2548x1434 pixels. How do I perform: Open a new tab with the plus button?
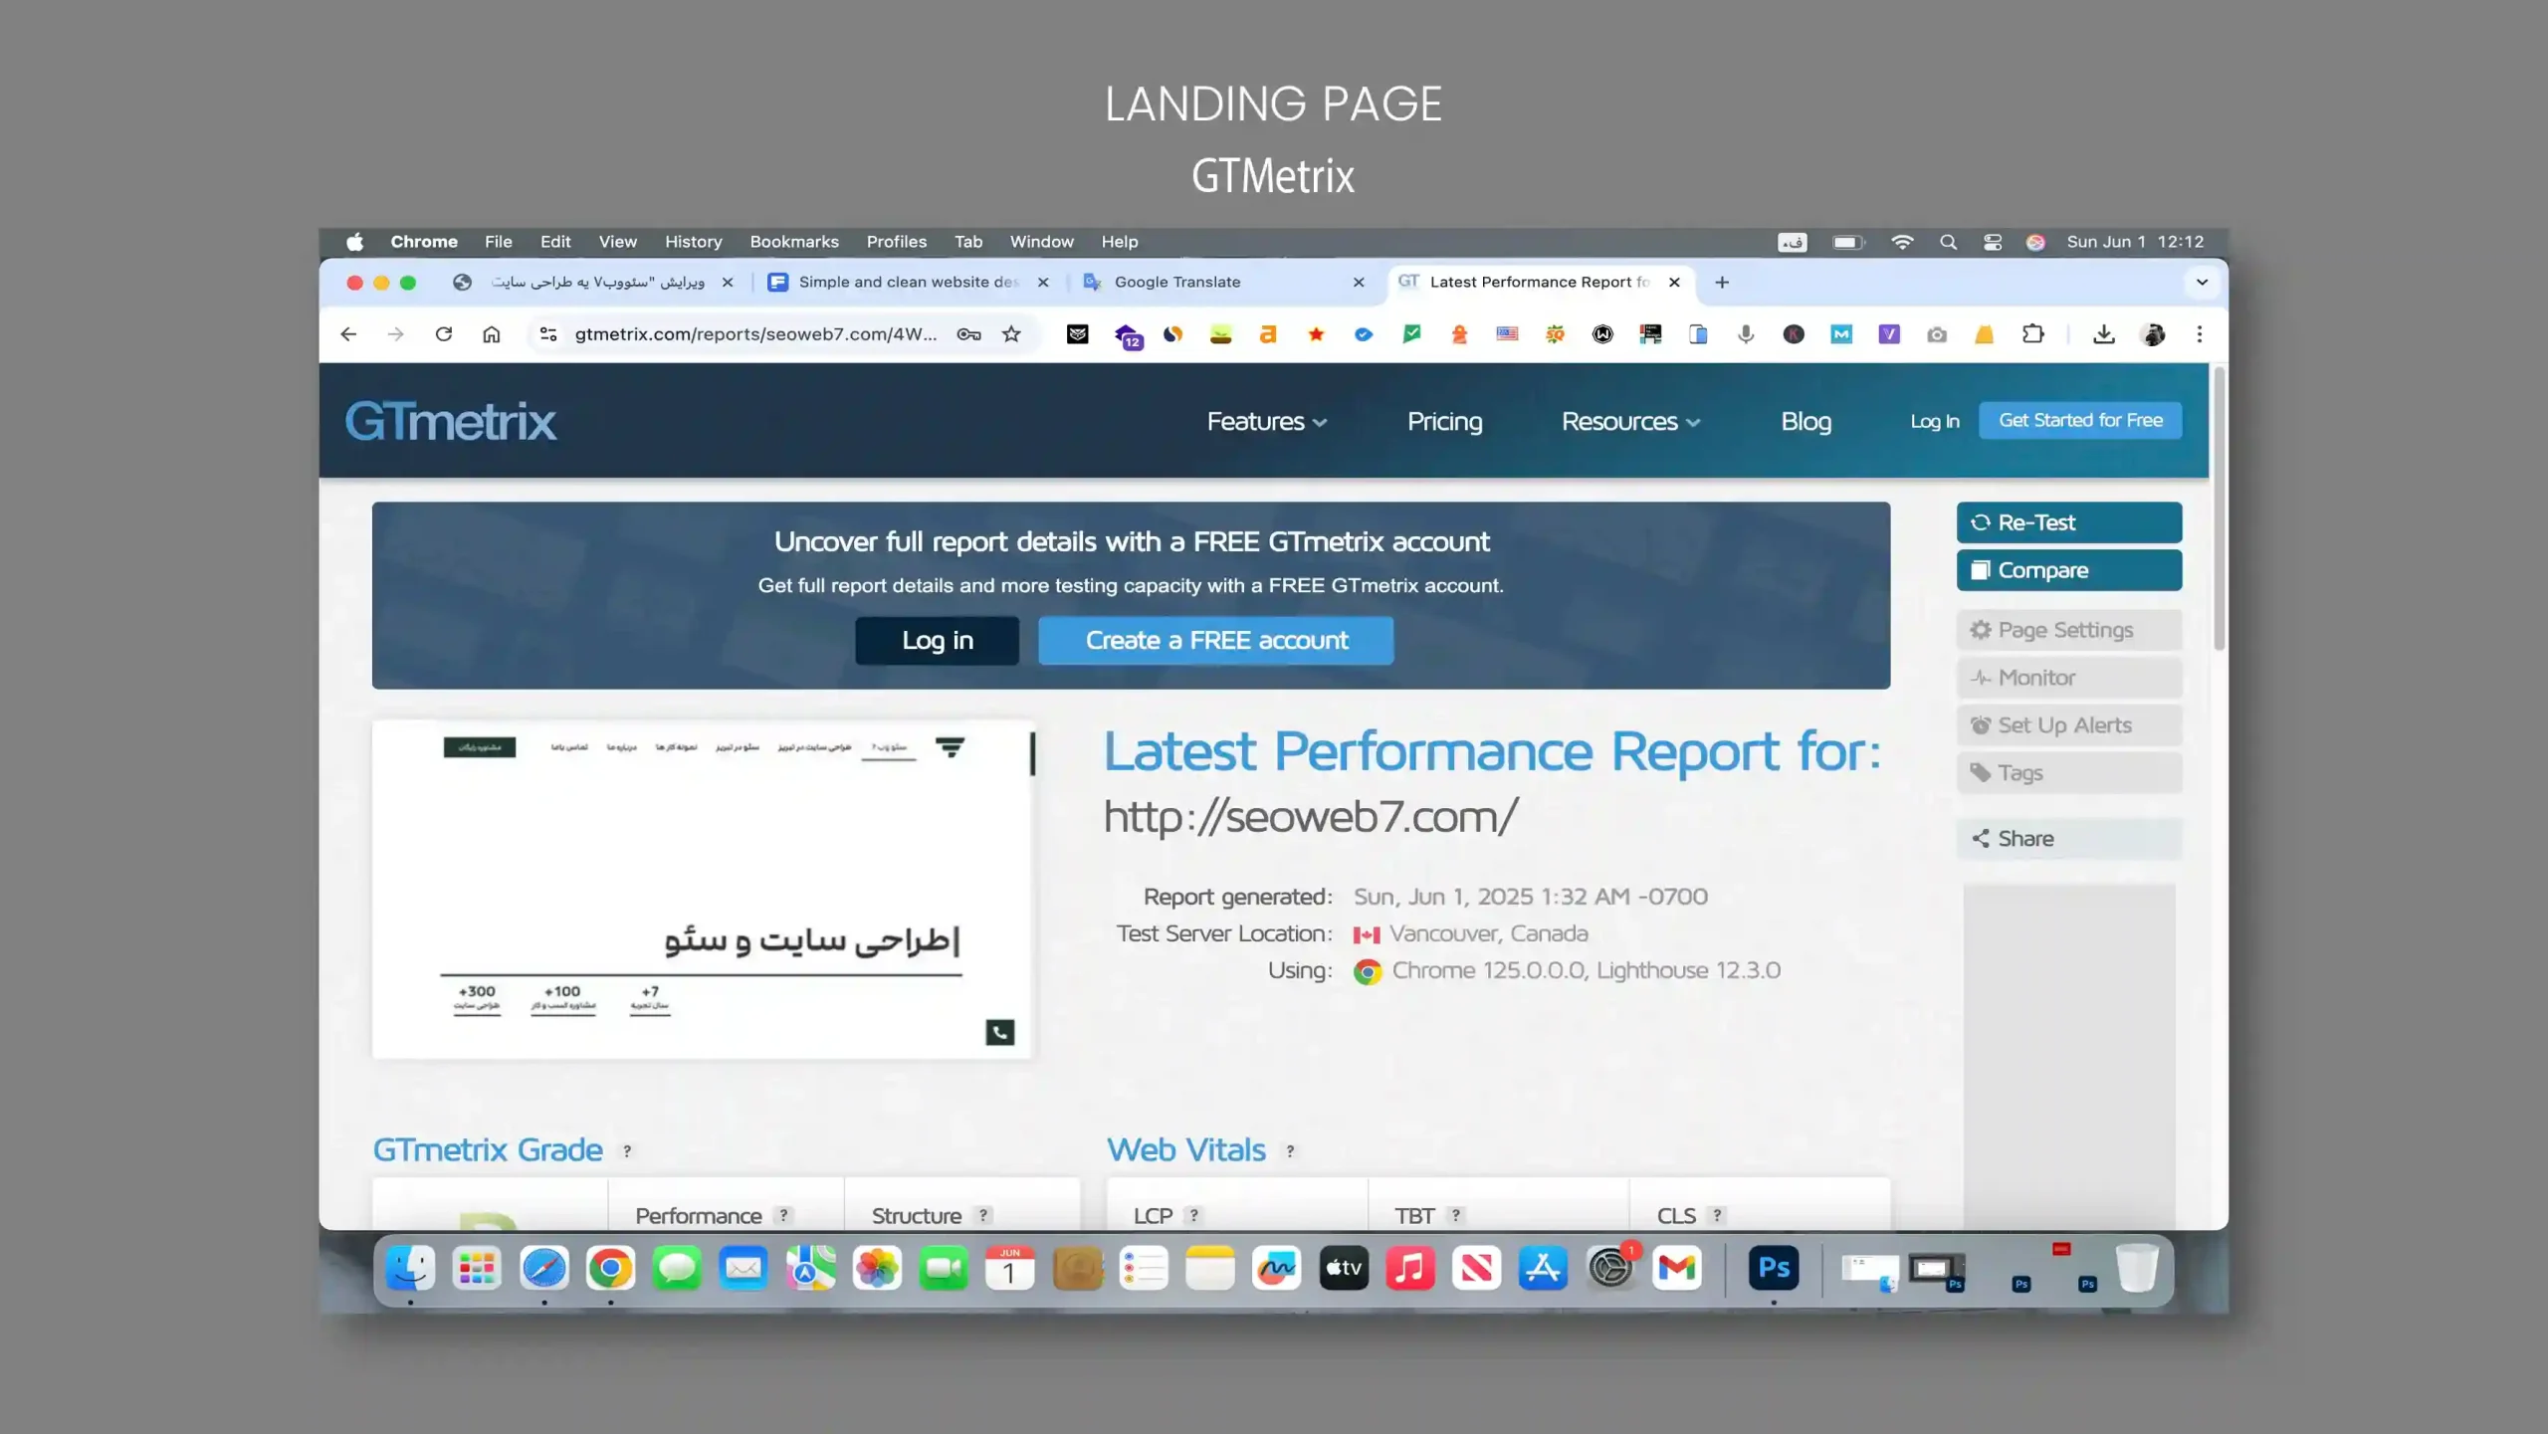[x=1722, y=283]
